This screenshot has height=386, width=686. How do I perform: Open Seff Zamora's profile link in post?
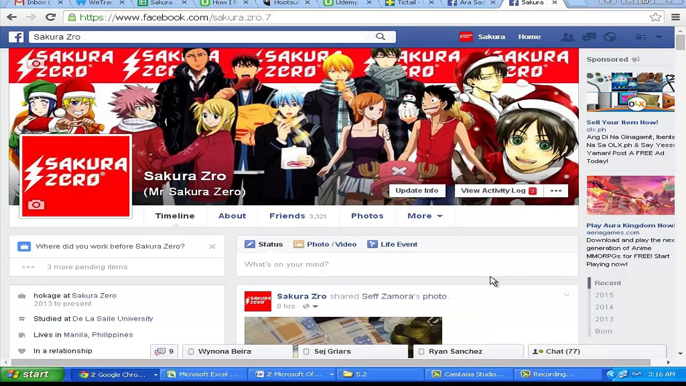(x=387, y=296)
